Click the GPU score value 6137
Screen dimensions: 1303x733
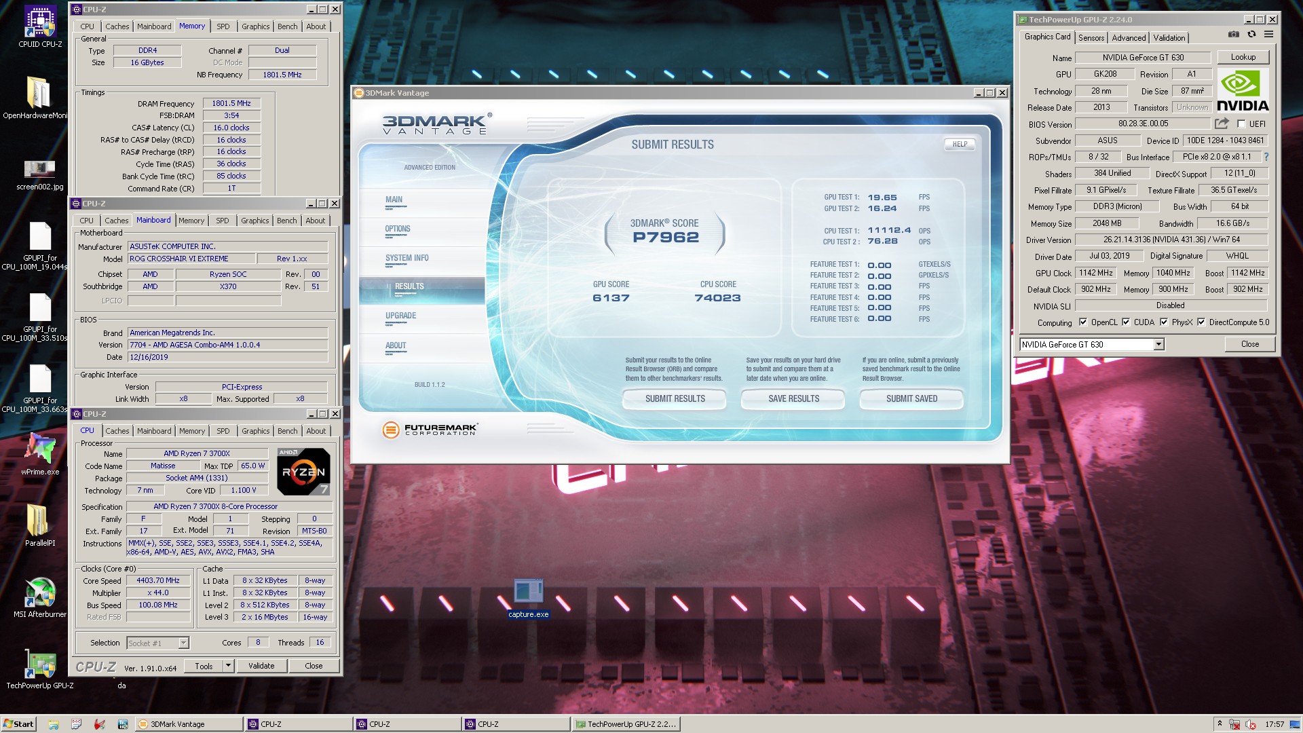[x=611, y=298]
